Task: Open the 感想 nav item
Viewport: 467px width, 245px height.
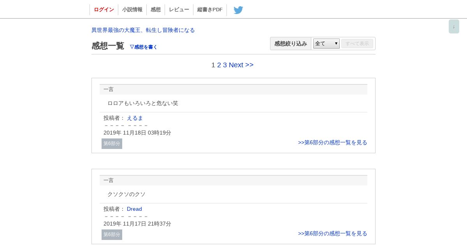Action: point(156,10)
